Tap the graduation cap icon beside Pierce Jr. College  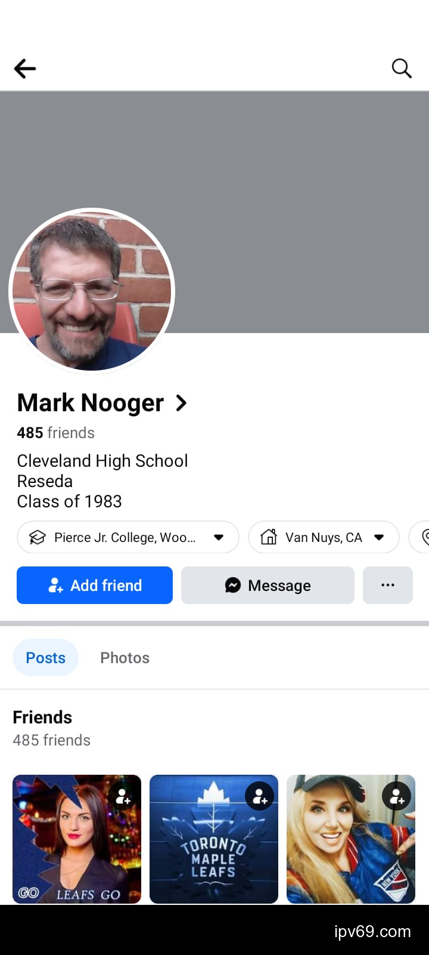tap(38, 537)
